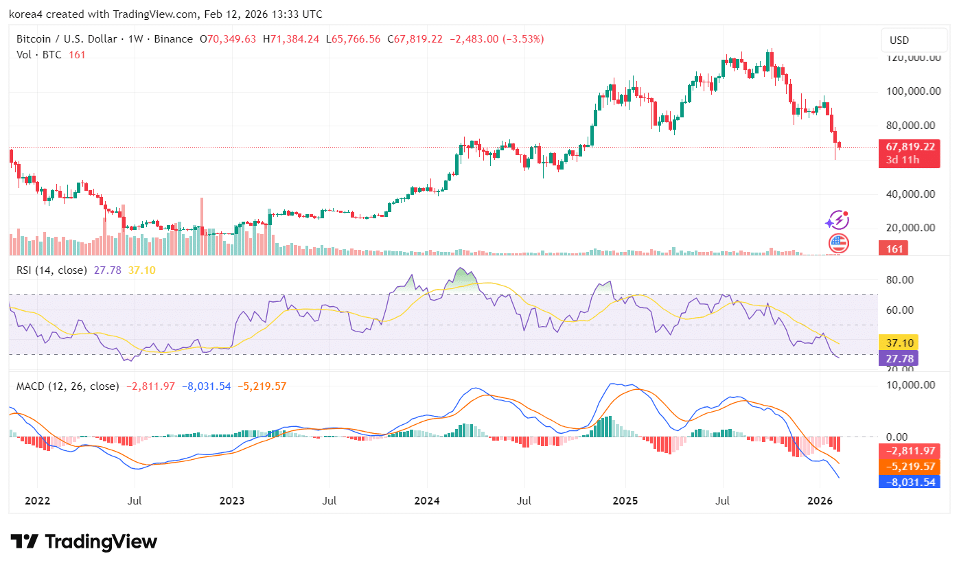Click the 100,000.00 level on price scale
959x569 pixels.
[911, 91]
